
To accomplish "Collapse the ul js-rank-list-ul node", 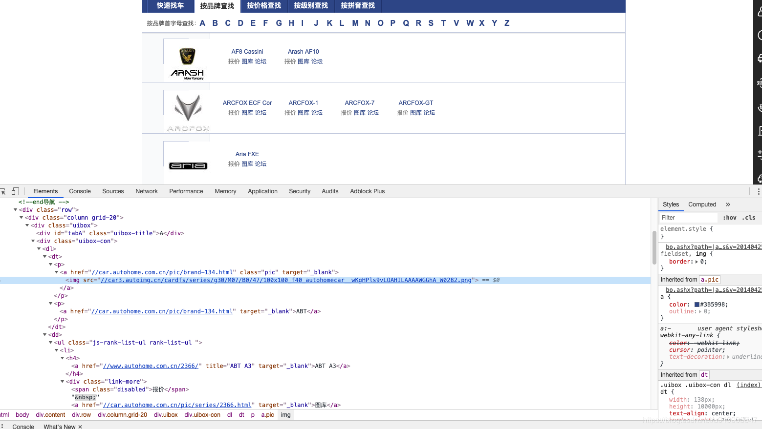I will (50, 343).
